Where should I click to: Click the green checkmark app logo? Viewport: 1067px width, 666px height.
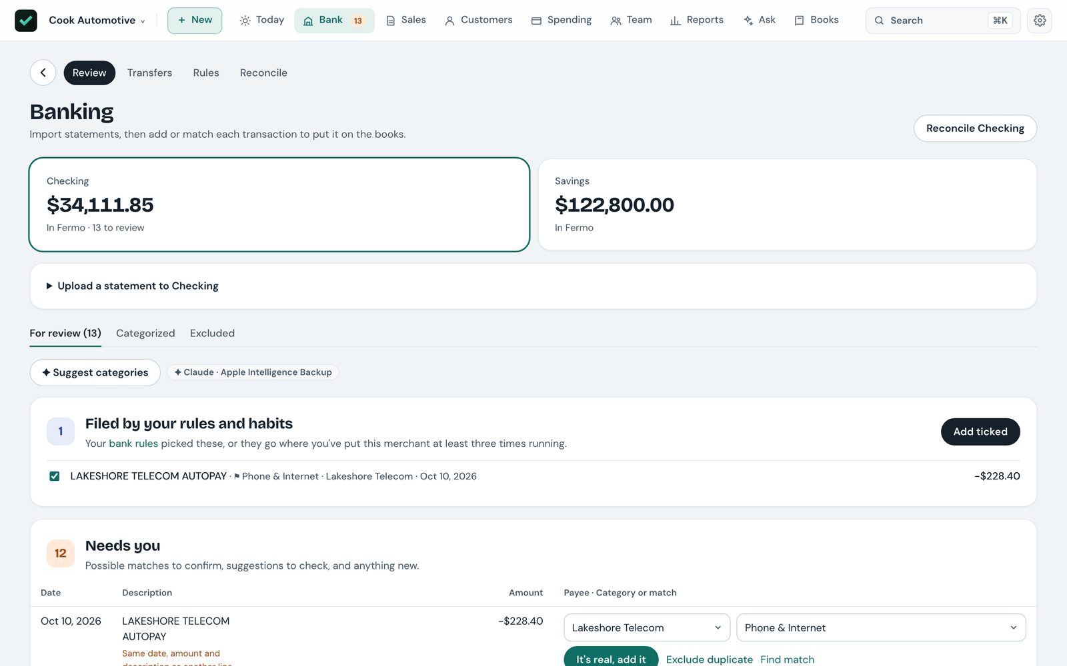click(x=26, y=21)
